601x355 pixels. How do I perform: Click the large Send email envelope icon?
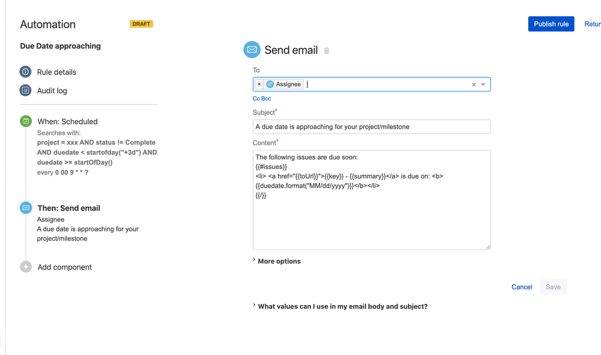(252, 50)
